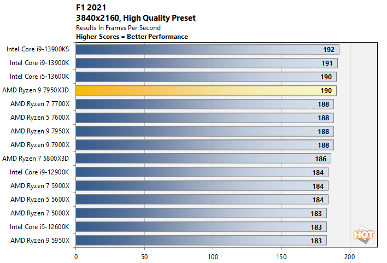Click the 0 axis label
Screen dimensions: 387x263
point(76,257)
